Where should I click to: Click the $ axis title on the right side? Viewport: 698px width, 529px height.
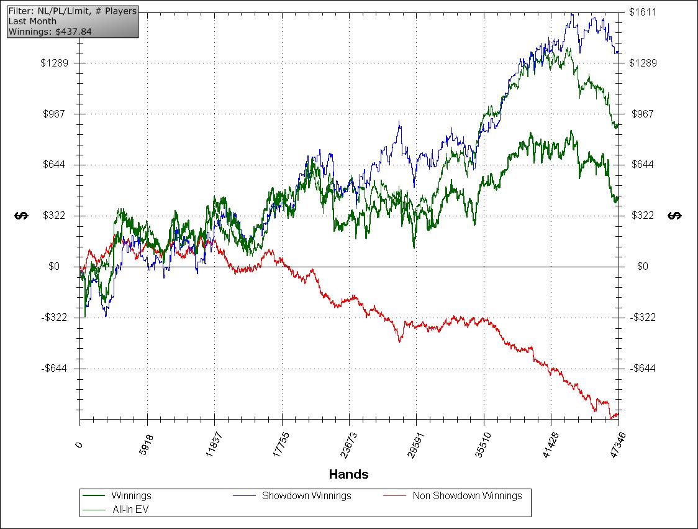pyautogui.click(x=674, y=215)
